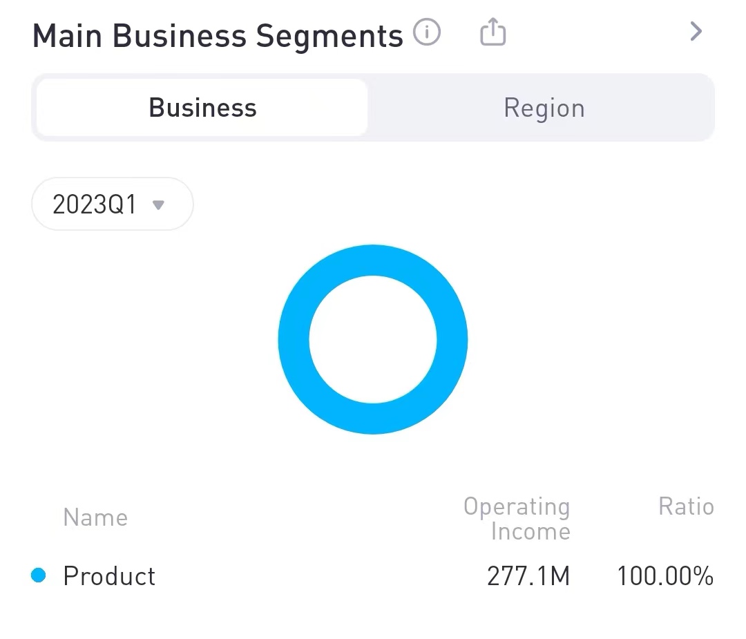Image resolution: width=746 pixels, height=639 pixels.
Task: Tap the bottom edge of the blue donut ring
Action: click(x=373, y=419)
